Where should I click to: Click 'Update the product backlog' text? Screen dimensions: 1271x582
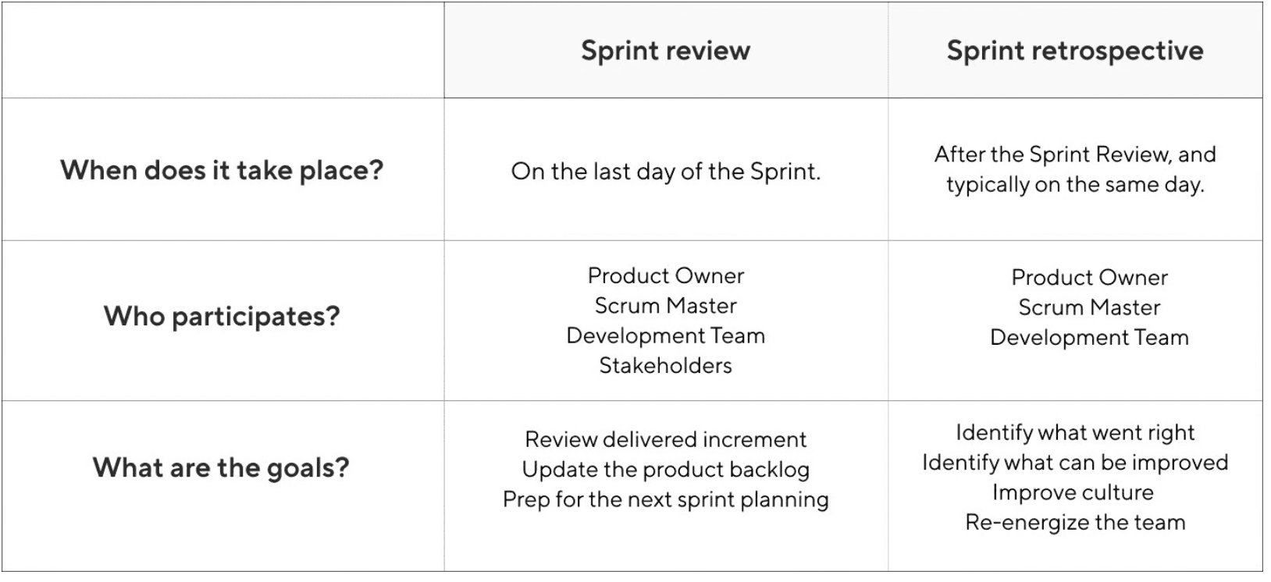(x=666, y=470)
